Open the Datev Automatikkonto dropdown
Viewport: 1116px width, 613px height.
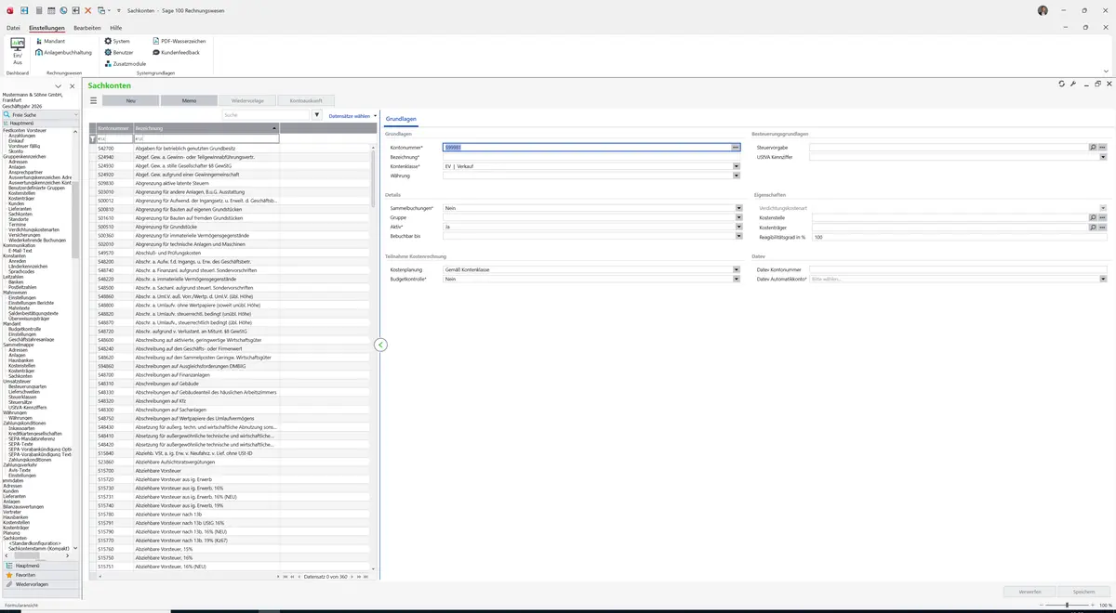[x=1103, y=279]
